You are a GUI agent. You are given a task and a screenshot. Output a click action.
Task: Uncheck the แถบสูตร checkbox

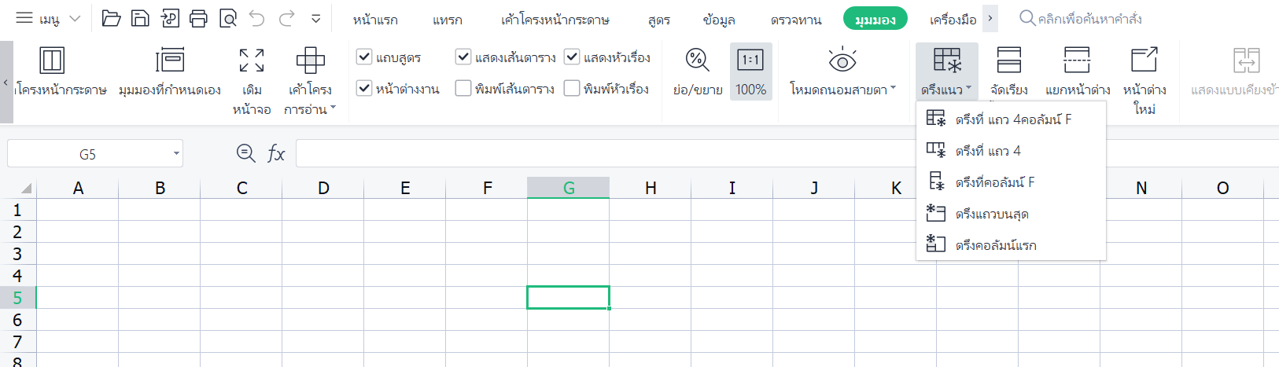pyautogui.click(x=364, y=57)
